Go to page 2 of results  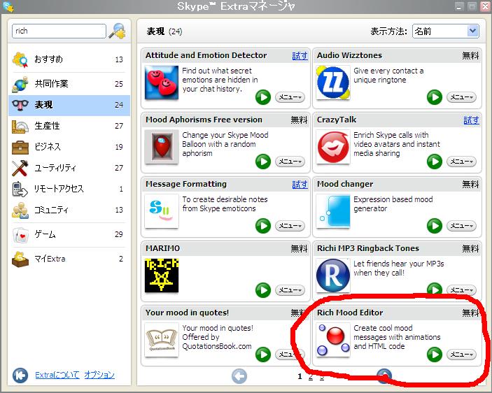coord(311,377)
